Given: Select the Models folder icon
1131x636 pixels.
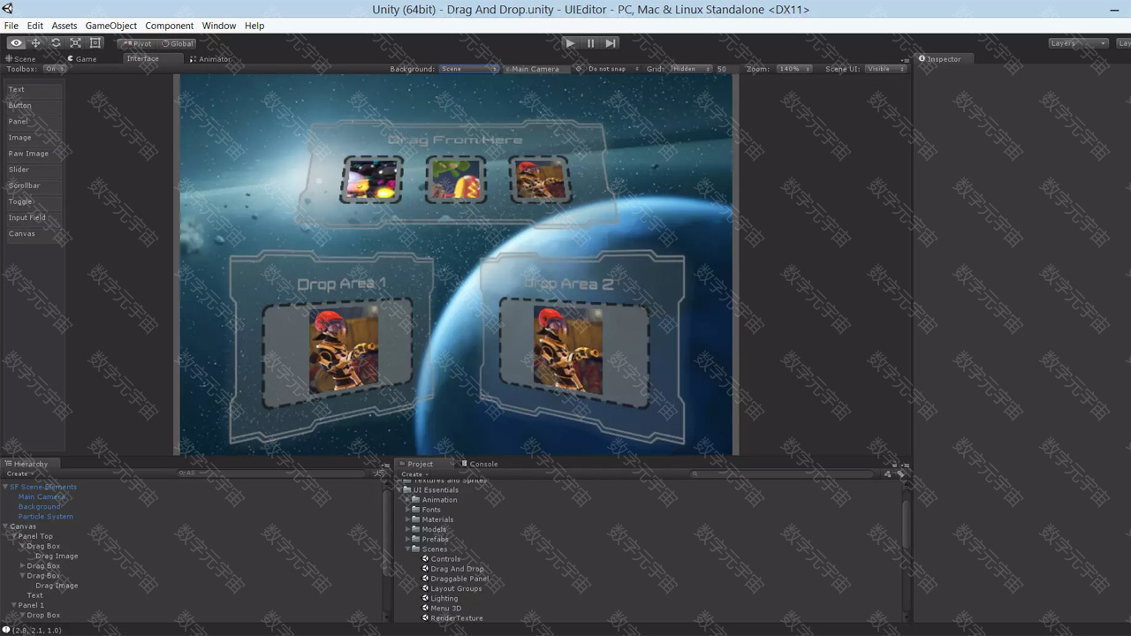Looking at the screenshot, I should click(x=416, y=529).
